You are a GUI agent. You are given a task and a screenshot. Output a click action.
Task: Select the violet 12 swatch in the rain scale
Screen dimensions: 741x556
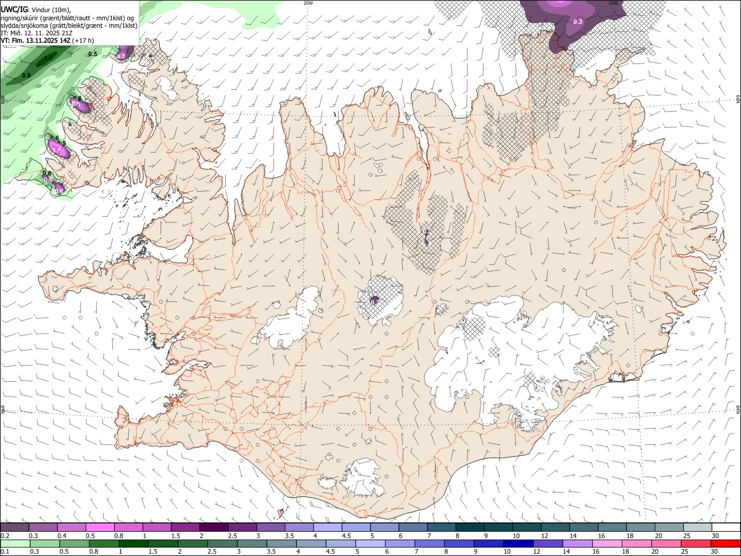pos(548,544)
